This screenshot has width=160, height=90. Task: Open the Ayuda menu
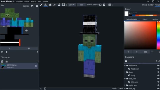pos(45,1)
